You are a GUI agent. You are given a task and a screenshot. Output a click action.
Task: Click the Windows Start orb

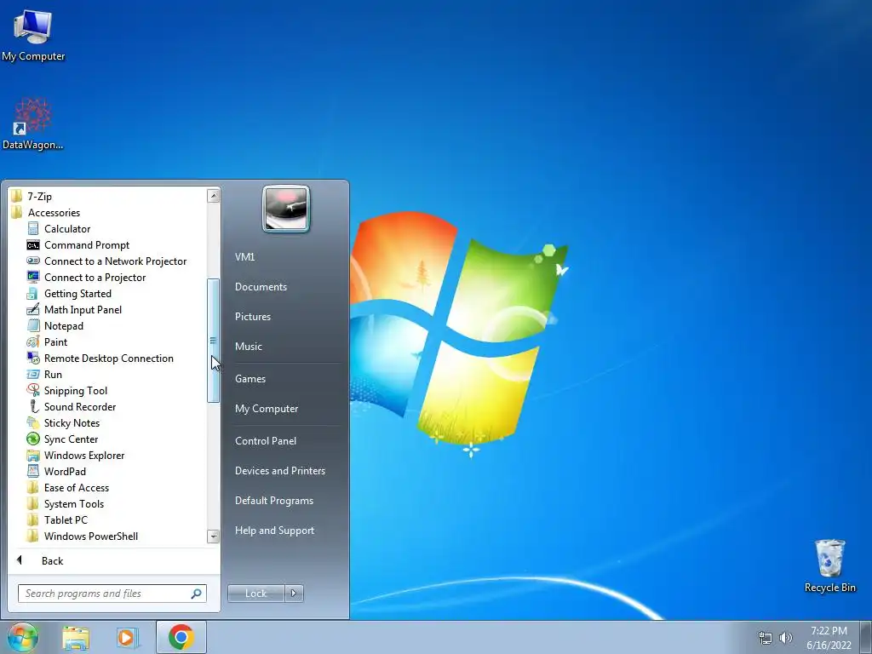(23, 637)
